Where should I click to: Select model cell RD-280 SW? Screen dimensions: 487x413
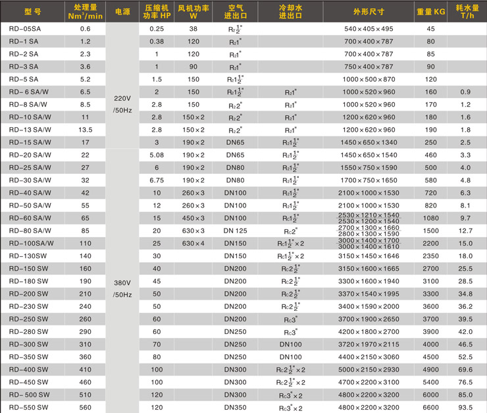pos(28,331)
